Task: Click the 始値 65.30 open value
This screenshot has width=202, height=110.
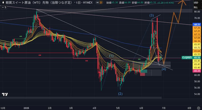Action: click(x=112, y=2)
